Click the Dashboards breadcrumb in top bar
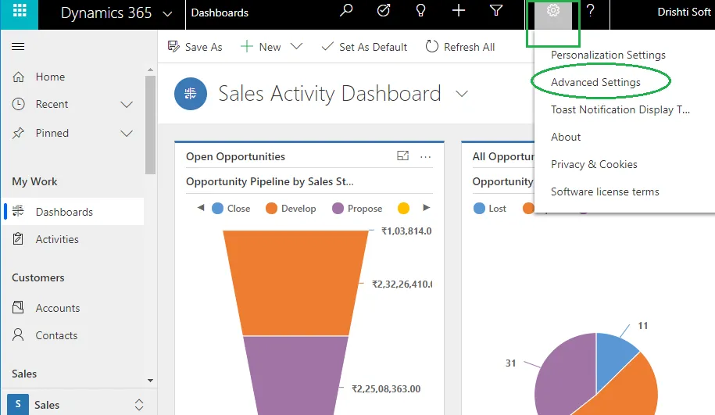The image size is (715, 415). pyautogui.click(x=220, y=13)
